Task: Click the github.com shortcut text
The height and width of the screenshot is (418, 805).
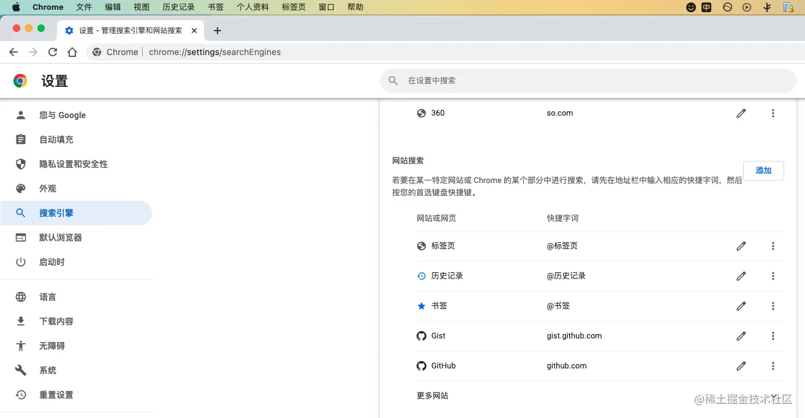Action: 567,366
